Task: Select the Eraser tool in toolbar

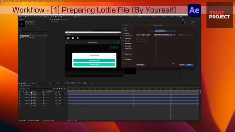Action: pos(56,17)
